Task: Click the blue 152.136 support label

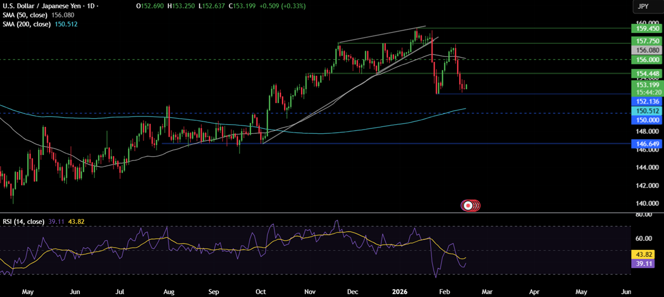Action: 645,101
